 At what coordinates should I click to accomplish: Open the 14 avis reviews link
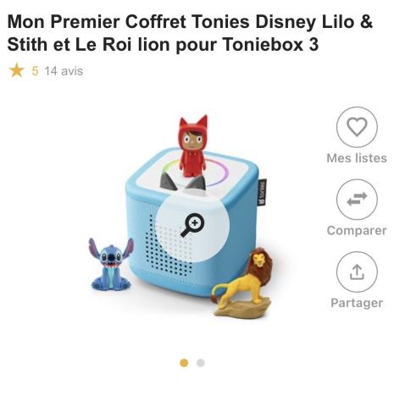(x=64, y=71)
